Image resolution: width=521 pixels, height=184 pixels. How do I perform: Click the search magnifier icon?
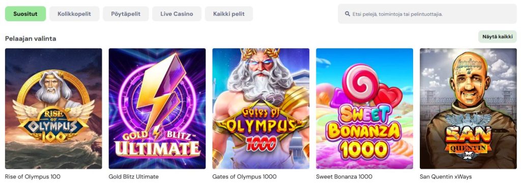click(x=348, y=14)
